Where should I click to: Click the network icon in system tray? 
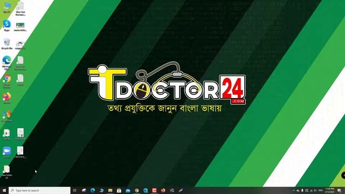coord(311,190)
